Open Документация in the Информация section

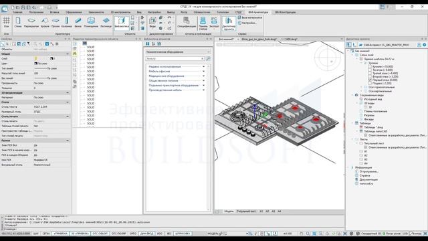pyautogui.click(x=368, y=179)
